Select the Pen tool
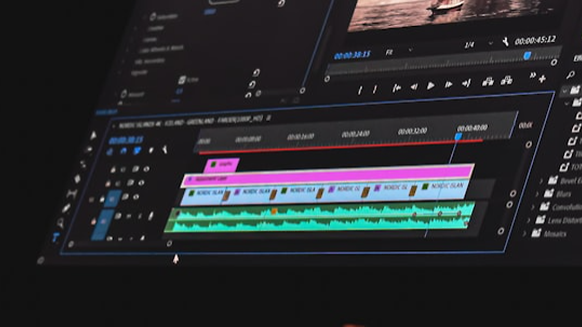 pos(66,208)
